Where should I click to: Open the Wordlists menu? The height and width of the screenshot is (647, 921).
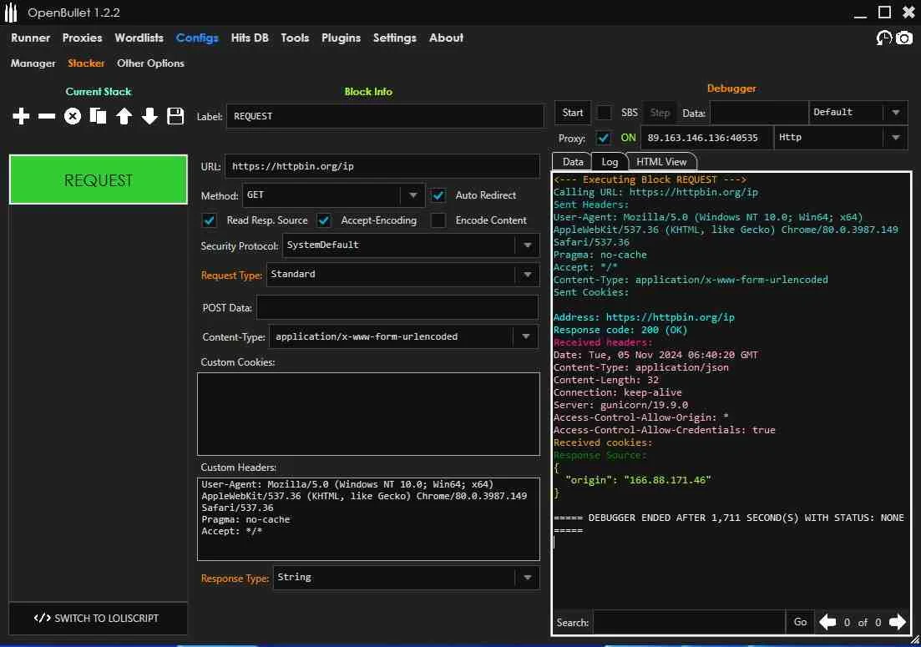(139, 38)
